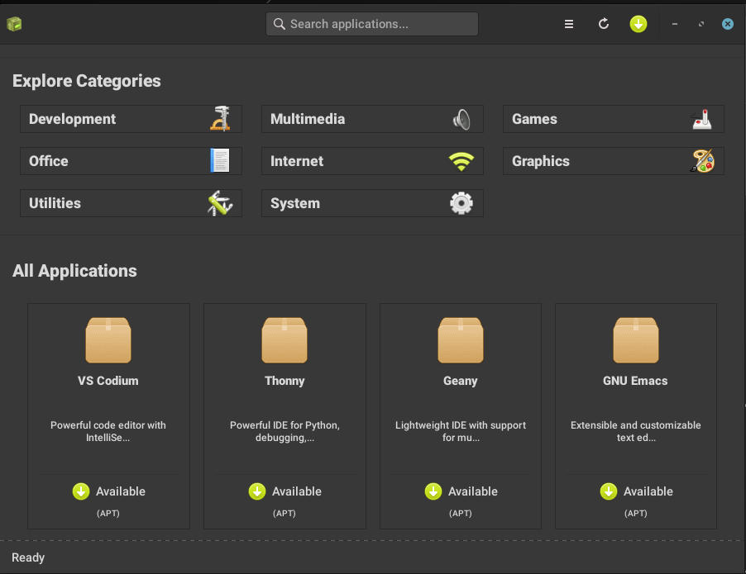Browse the Utilities category

(131, 203)
